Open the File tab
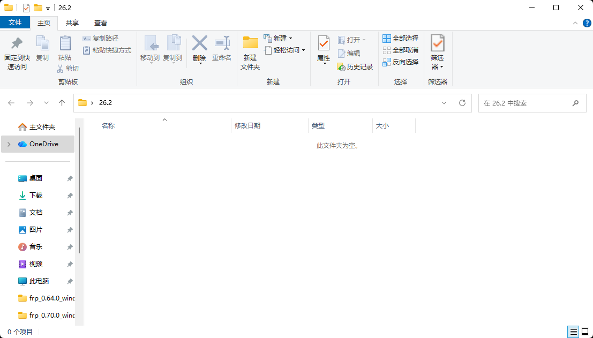 (x=15, y=22)
